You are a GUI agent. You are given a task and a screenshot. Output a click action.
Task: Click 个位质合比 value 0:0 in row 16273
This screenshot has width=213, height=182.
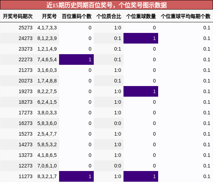pyautogui.click(x=117, y=123)
